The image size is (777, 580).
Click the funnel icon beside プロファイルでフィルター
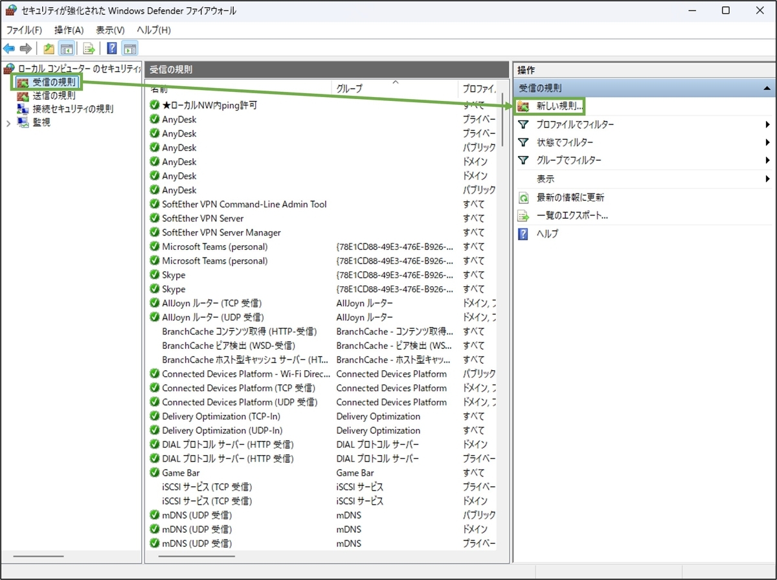524,124
